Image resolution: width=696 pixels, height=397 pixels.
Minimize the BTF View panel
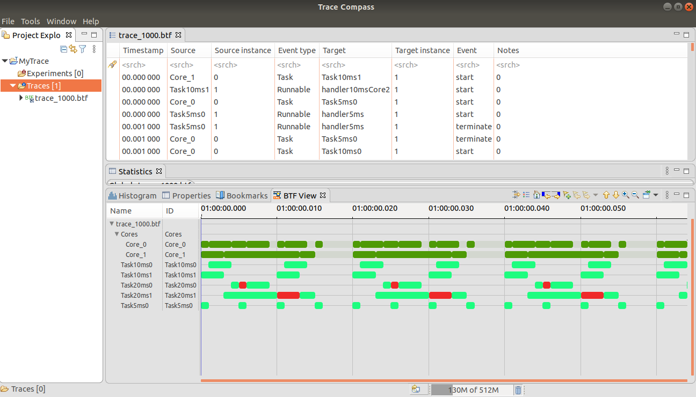tap(677, 195)
